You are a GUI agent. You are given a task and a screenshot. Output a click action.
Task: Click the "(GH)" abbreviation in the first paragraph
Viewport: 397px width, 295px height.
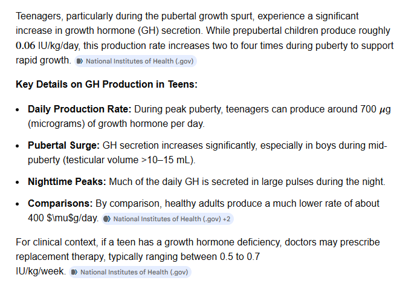tap(149, 31)
